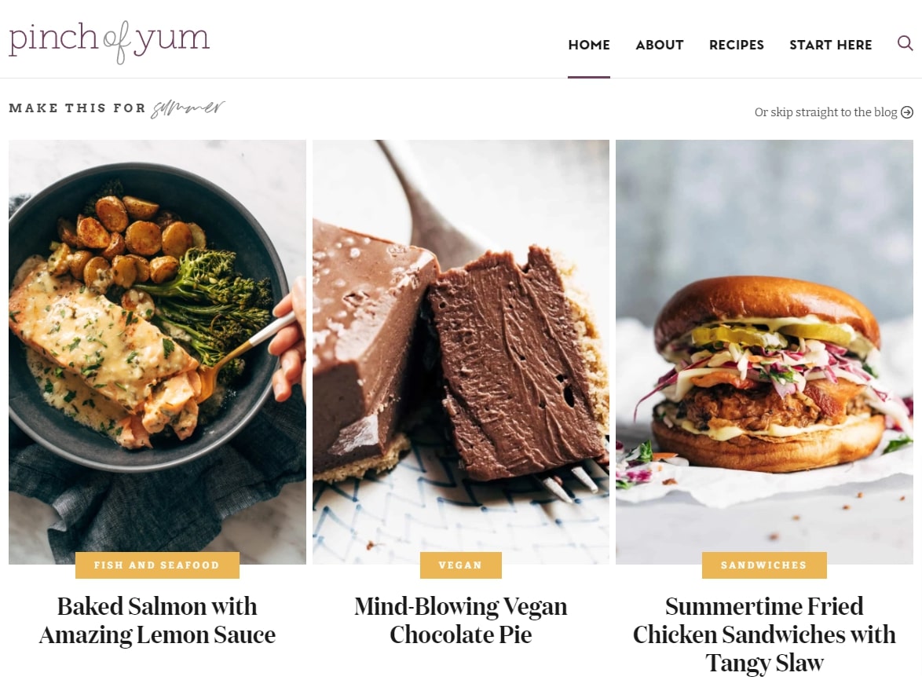Open the Baked Salmon with Amazing Lemon Sauce recipe
922x691 pixels.
157,620
